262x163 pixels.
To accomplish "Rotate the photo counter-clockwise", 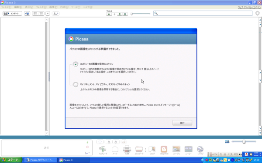I will click(x=109, y=142).
